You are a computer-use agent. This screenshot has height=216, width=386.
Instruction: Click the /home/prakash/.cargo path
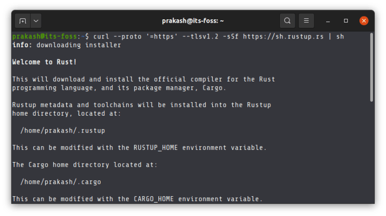click(x=61, y=182)
